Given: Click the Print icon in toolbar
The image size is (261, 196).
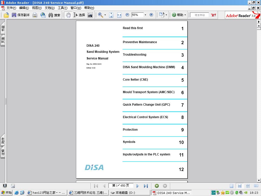Looking at the screenshot, I should (x=35, y=15).
